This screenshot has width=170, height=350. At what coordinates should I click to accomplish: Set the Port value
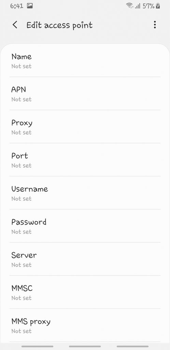coord(85,160)
